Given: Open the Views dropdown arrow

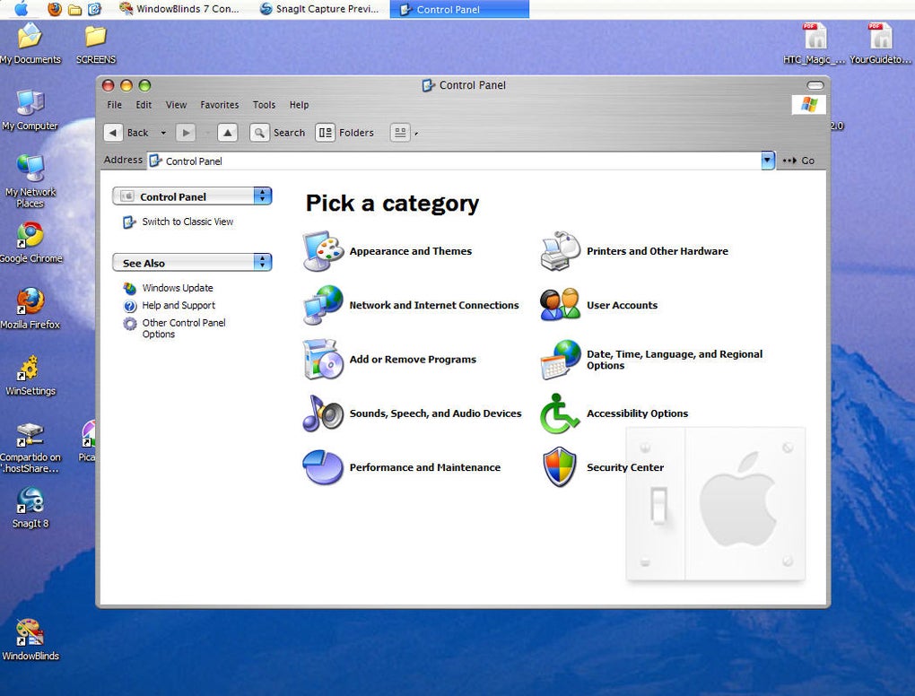Looking at the screenshot, I should (x=416, y=134).
